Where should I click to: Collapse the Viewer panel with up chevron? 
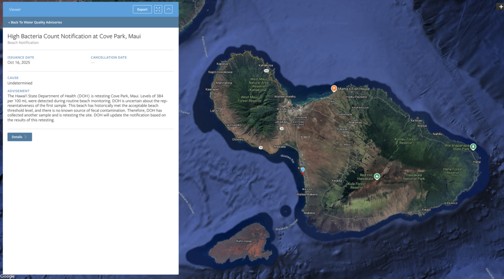[168, 9]
